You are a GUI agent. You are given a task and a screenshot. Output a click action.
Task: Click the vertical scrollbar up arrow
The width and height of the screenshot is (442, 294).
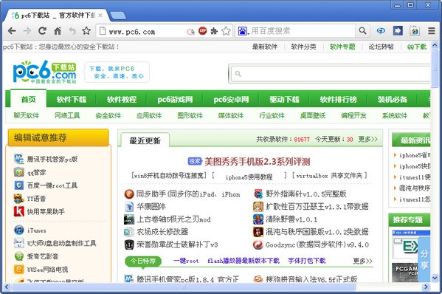point(435,45)
